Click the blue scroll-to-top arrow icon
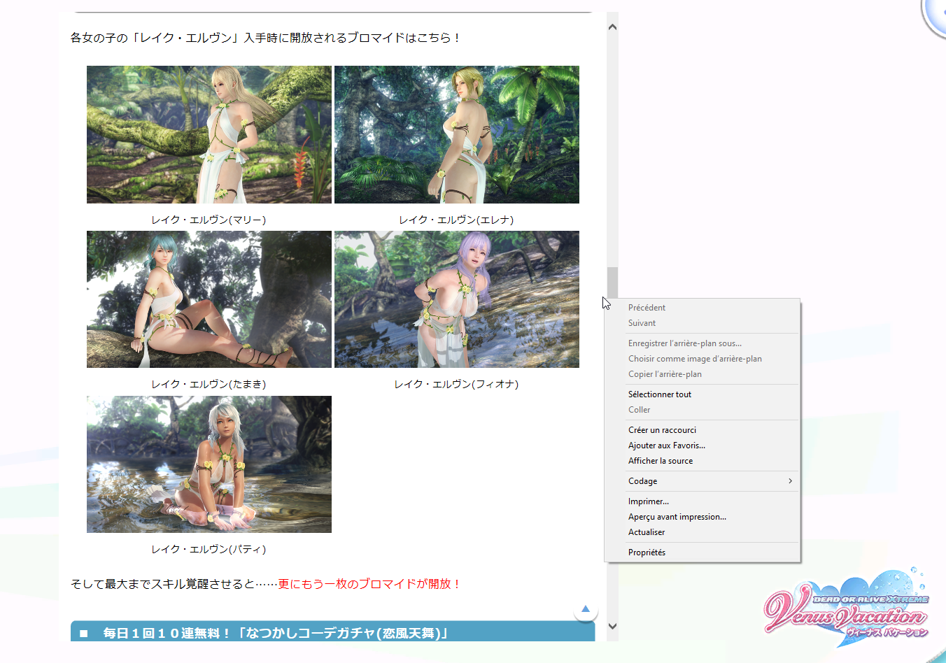This screenshot has width=946, height=663. point(586,609)
